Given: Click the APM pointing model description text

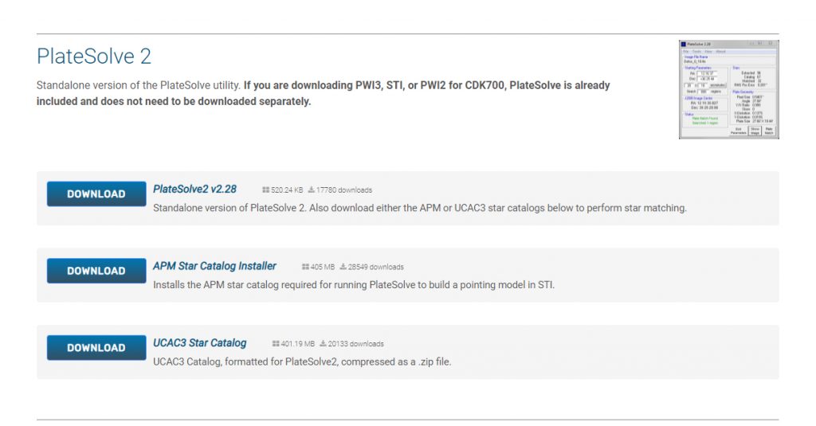Looking at the screenshot, I should (x=353, y=284).
